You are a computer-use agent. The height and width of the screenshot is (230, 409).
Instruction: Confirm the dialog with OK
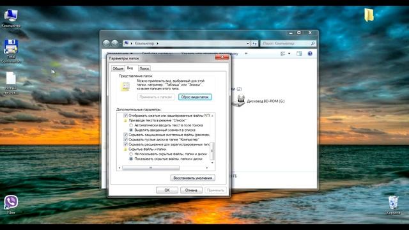click(x=167, y=190)
